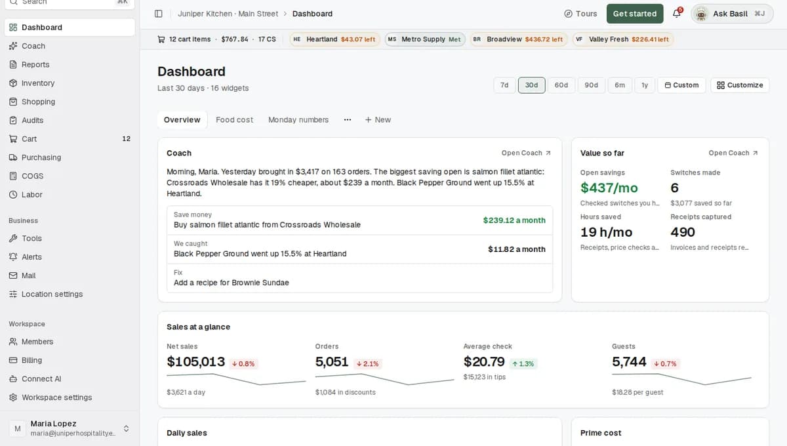The image size is (787, 446).
Task: Click the Ask Basil button
Action: (732, 14)
